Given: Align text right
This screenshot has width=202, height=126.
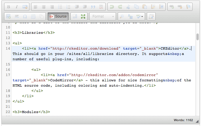Looking at the screenshot, I should (52, 7).
